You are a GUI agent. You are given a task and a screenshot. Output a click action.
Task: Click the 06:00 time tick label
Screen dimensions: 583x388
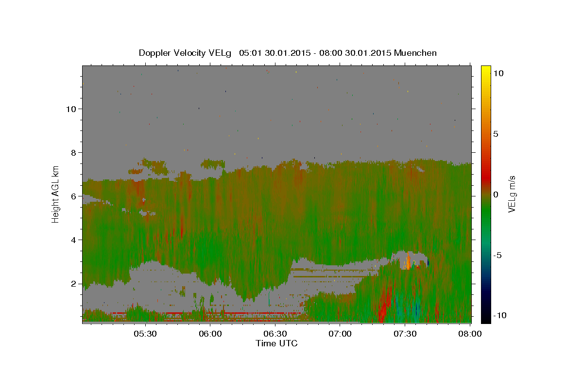(x=210, y=334)
